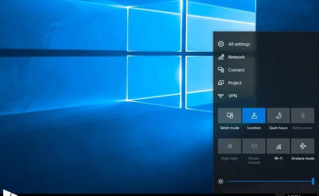Click the Network signal icon

221,57
